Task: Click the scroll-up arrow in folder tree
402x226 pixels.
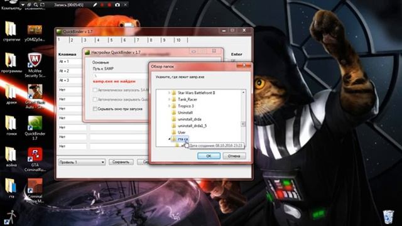Action: point(243,92)
